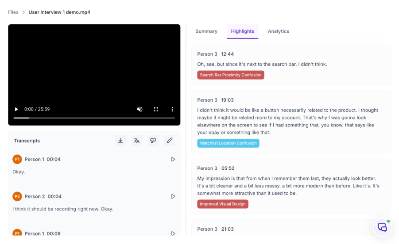Viewport: 399px width, 244px height.
Task: Click Person 3 name on 12:44 highlight
Action: [x=207, y=54]
